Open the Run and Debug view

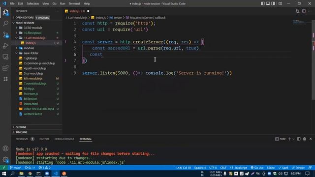[5, 46]
